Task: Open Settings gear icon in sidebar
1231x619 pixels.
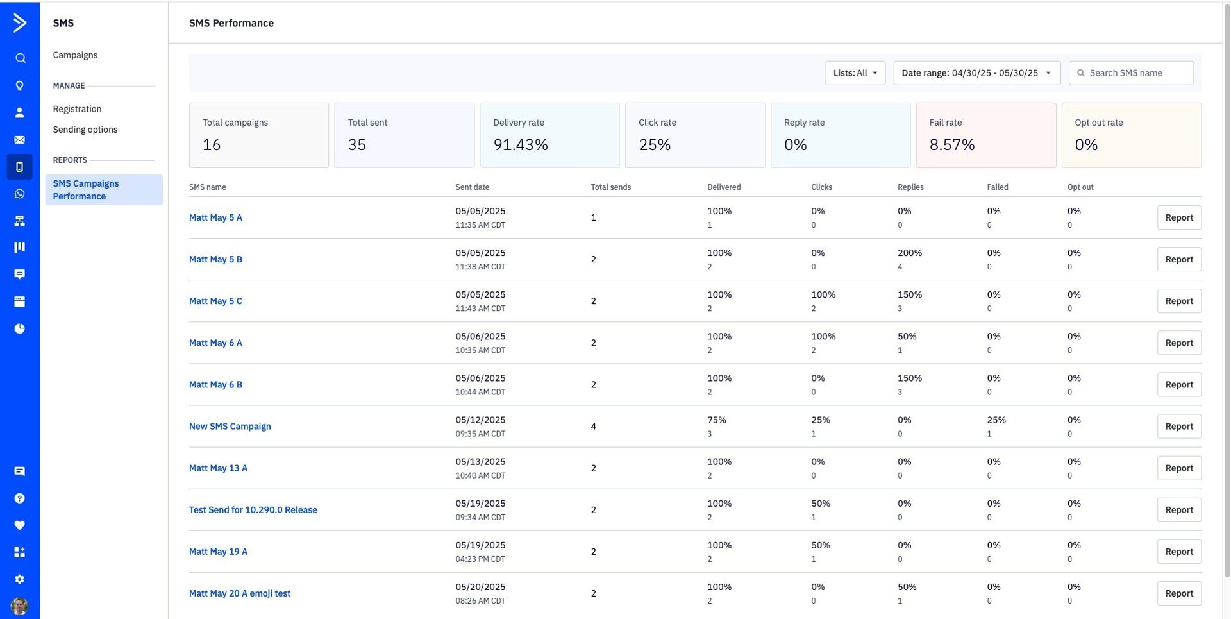Action: point(20,579)
